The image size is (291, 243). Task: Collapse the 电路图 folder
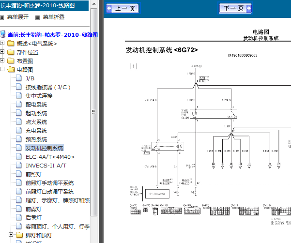pos(2,69)
